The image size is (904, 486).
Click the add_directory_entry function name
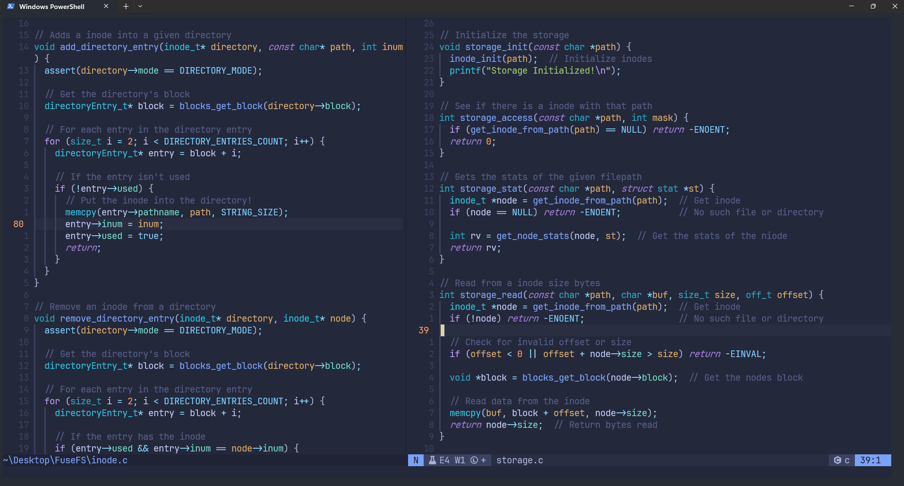point(110,47)
